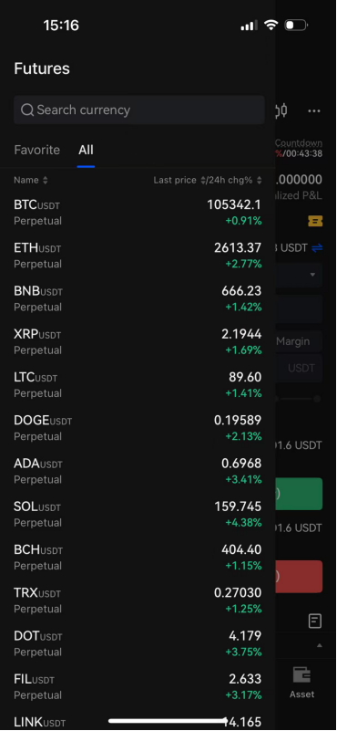
Task: Focus the Search currency field
Action: tap(139, 110)
